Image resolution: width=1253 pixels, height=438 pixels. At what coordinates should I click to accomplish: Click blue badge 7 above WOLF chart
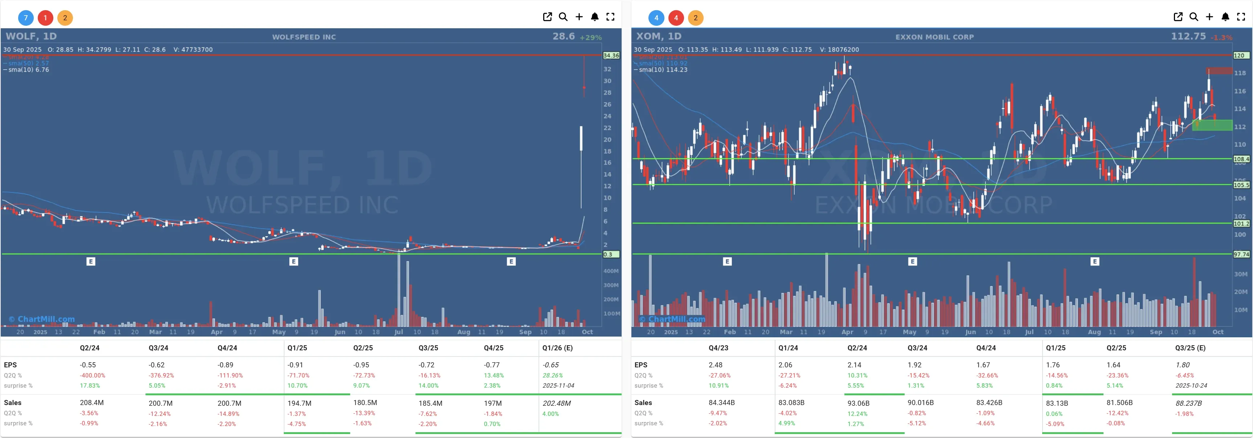click(26, 18)
